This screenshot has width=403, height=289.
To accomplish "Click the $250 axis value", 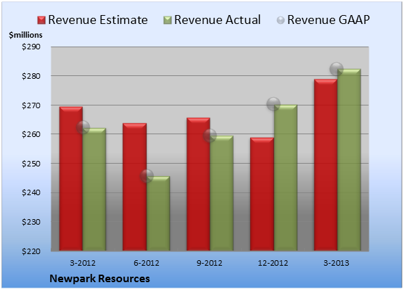I will (31, 164).
